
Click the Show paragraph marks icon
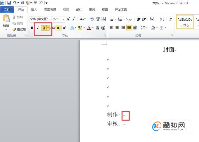pyautogui.click(x=170, y=19)
